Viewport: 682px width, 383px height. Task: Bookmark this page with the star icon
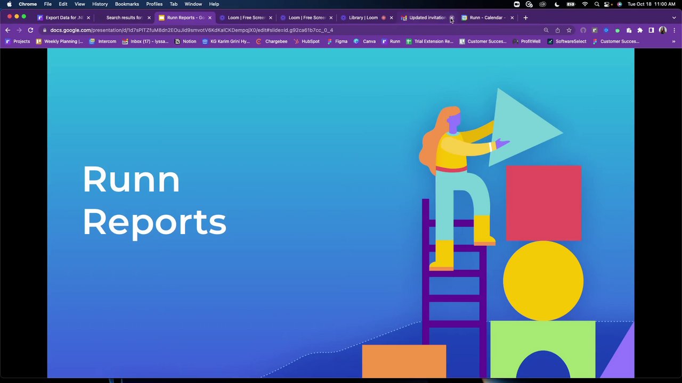(569, 30)
